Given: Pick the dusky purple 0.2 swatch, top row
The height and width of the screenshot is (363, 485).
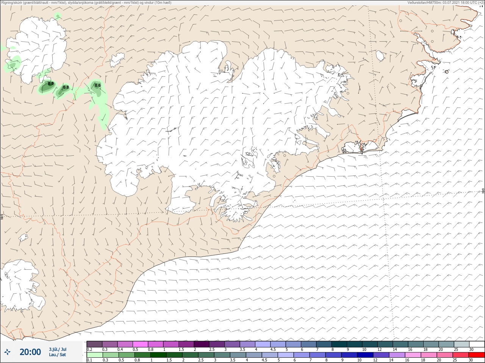Looking at the screenshot, I should (x=94, y=344).
